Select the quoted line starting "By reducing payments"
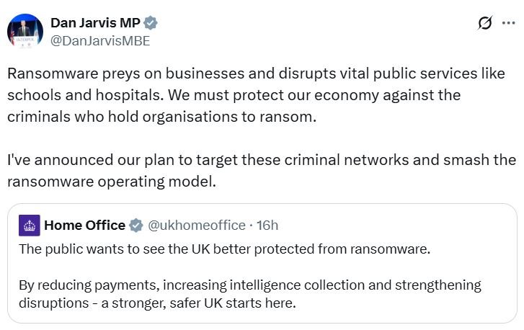Viewport: 524px width, 330px height. pos(249,285)
